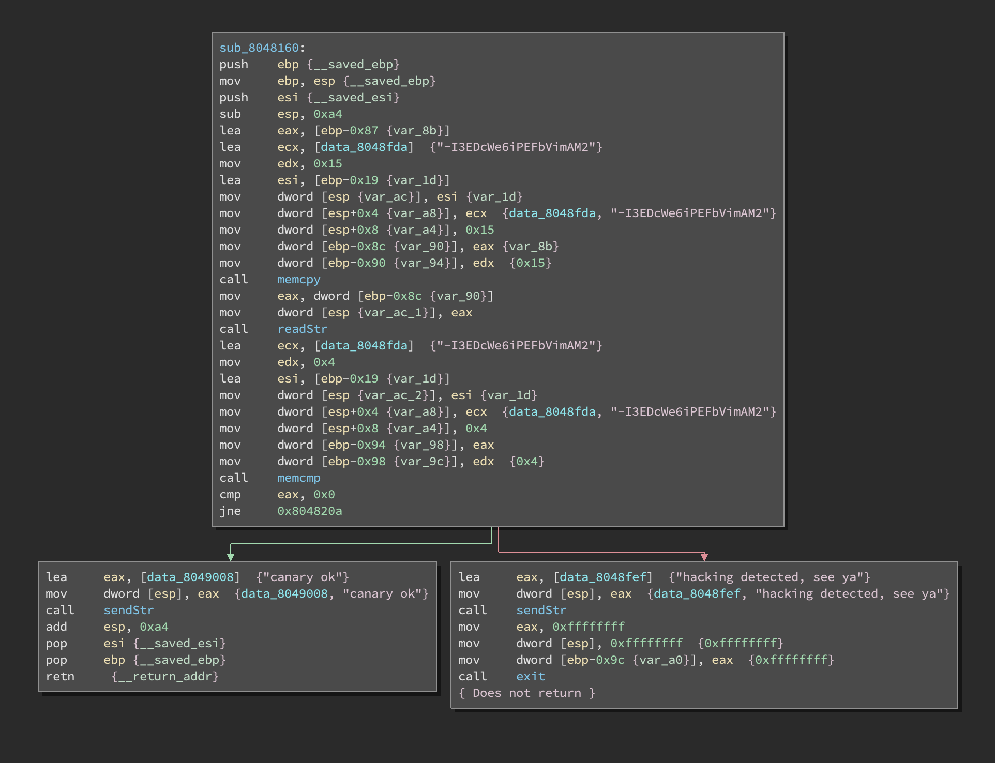
Task: Click the data_8048fef address reference
Action: (602, 577)
